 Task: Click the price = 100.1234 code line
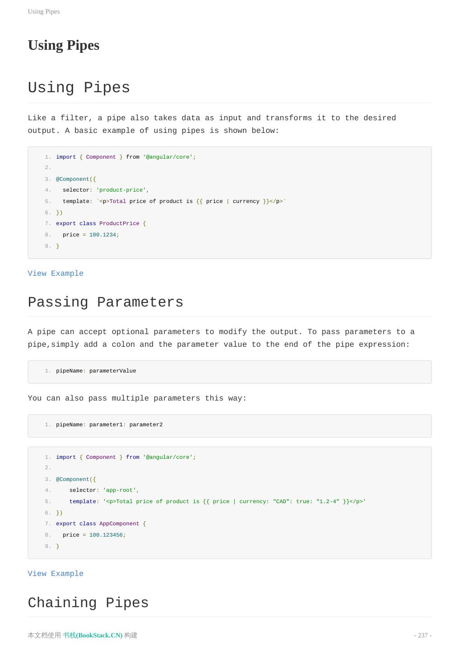pyautogui.click(x=90, y=235)
